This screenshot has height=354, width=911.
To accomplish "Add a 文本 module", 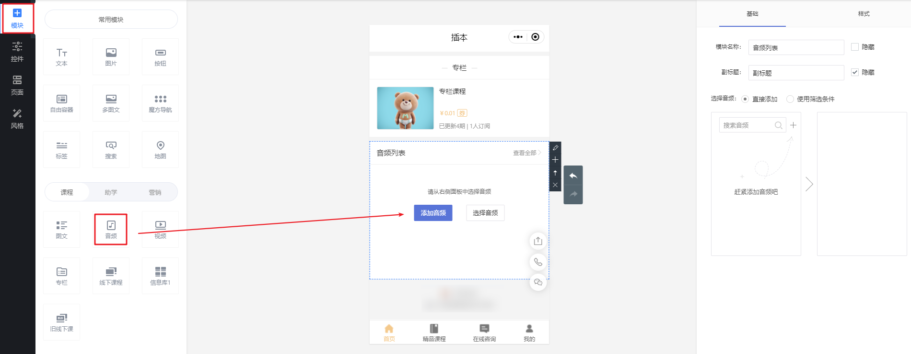I will coord(62,57).
